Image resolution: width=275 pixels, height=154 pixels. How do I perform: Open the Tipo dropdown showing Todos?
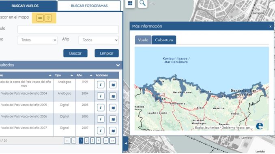click(x=37, y=40)
